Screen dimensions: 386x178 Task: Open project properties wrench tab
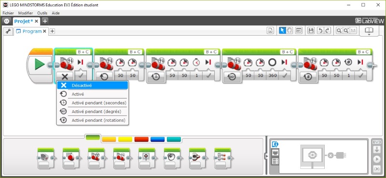coord(8,31)
